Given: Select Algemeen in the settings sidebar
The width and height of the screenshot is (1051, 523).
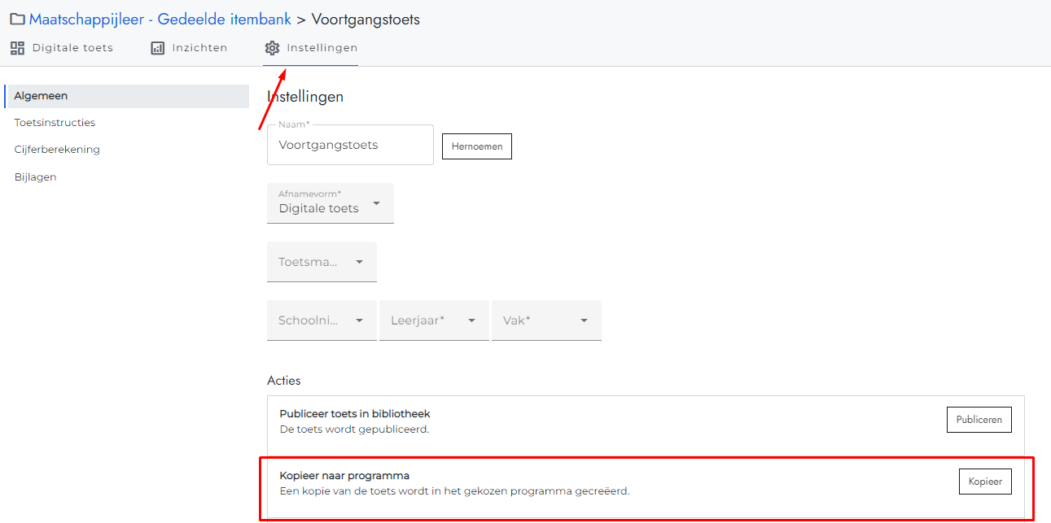Looking at the screenshot, I should [x=41, y=96].
